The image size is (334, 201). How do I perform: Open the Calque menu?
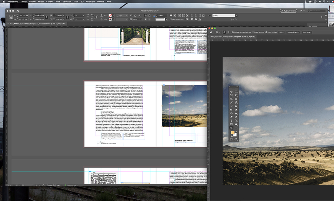(x=49, y=2)
